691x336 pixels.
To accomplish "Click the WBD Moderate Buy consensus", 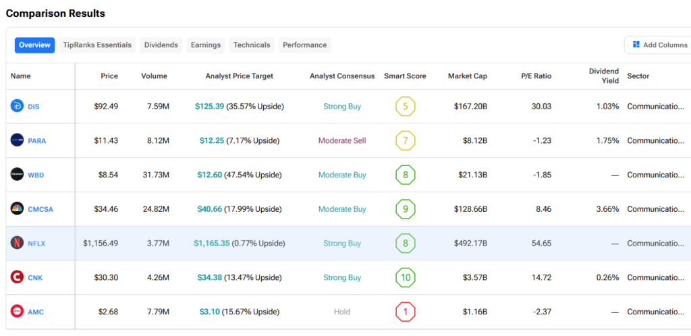I will [x=342, y=175].
